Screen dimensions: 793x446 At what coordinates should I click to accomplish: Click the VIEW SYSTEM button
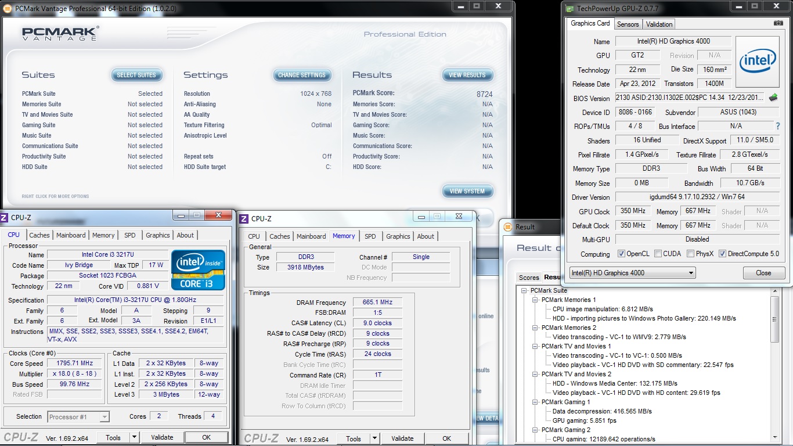pos(467,191)
